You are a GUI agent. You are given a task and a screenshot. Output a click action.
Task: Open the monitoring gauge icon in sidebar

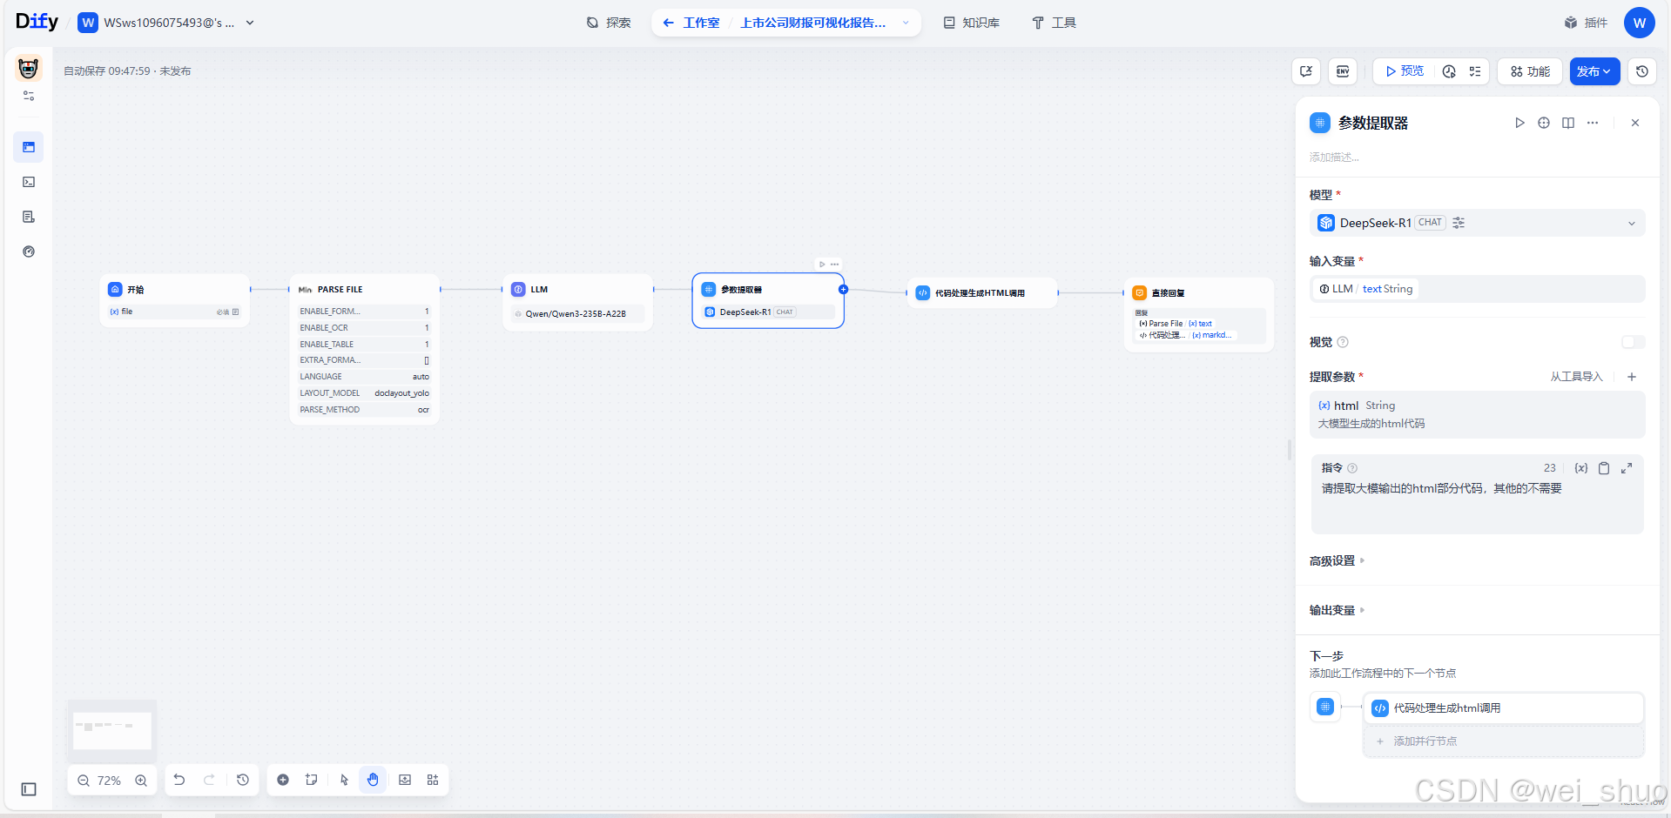[x=29, y=251]
